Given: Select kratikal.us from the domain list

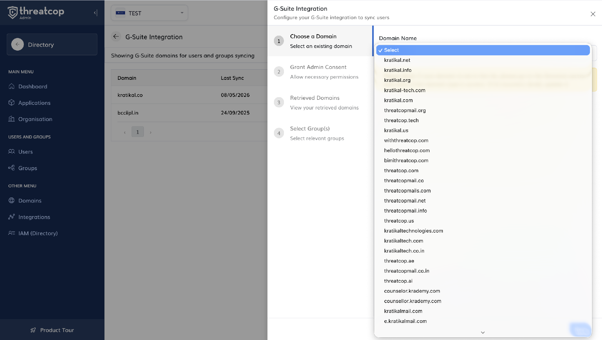Looking at the screenshot, I should 483,130.
